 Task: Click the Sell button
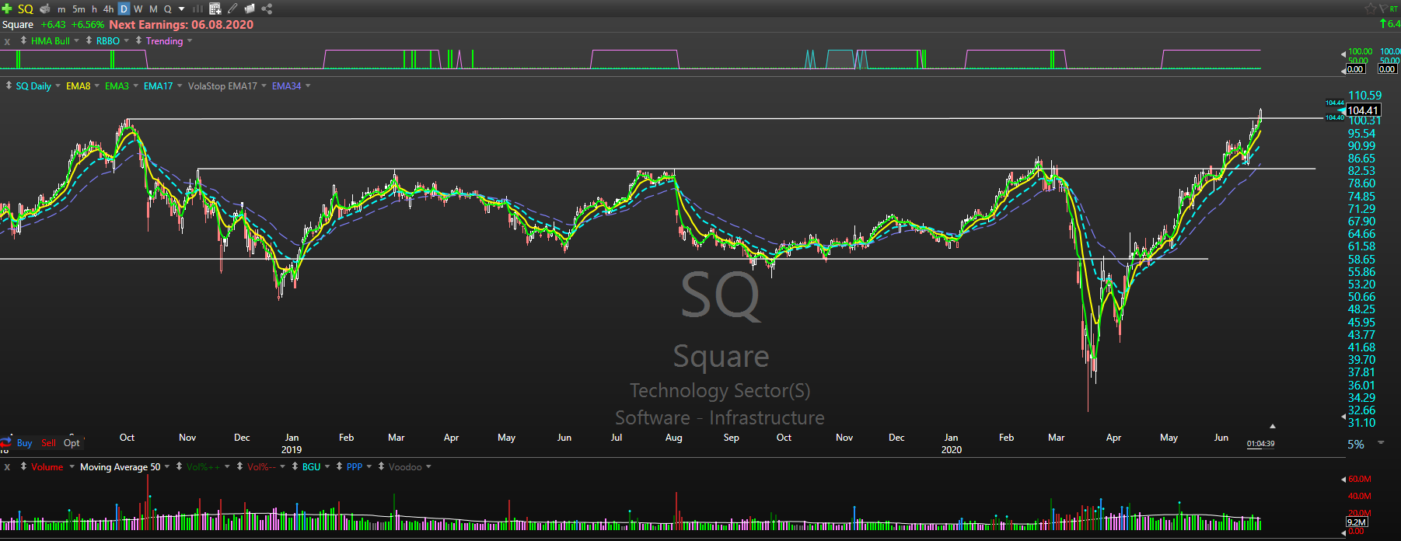(x=48, y=443)
